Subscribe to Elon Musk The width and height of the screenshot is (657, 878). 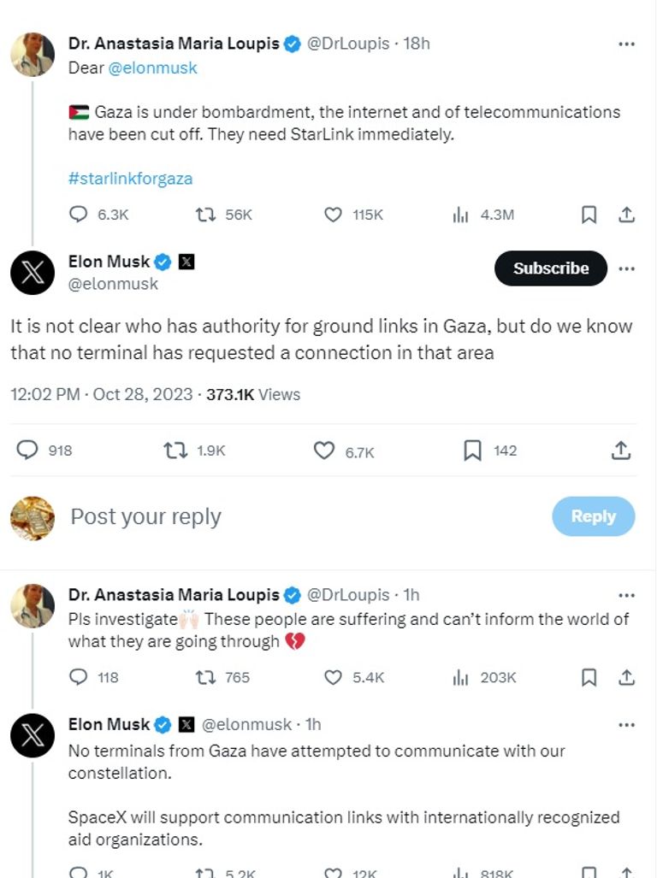(551, 268)
